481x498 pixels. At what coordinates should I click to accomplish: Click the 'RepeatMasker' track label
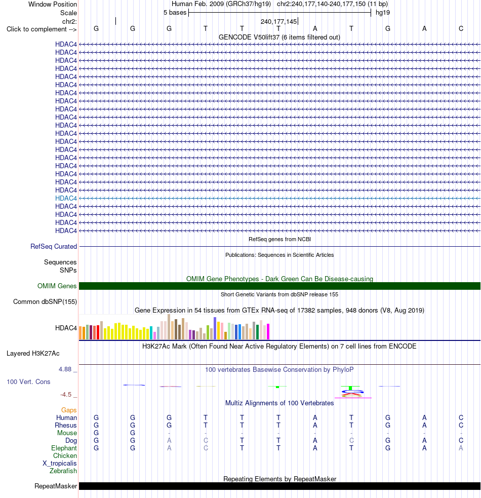tap(56, 486)
